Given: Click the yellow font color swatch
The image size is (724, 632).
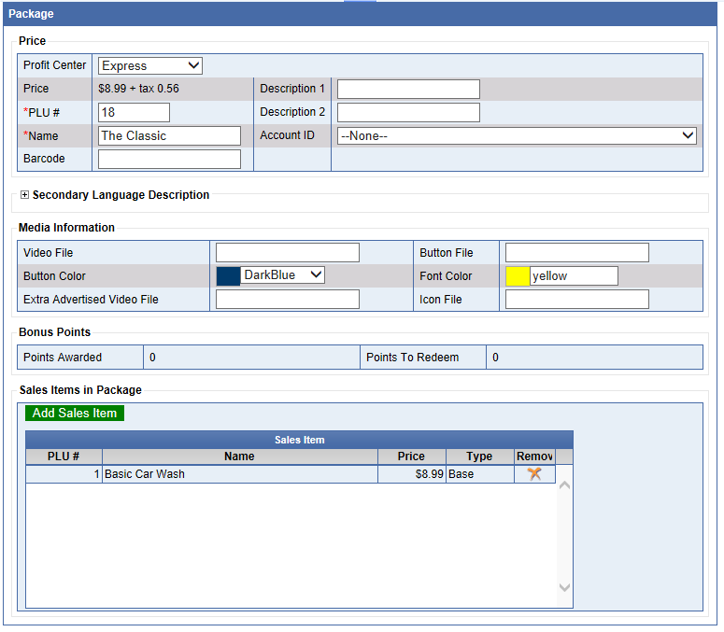Looking at the screenshot, I should [x=517, y=276].
